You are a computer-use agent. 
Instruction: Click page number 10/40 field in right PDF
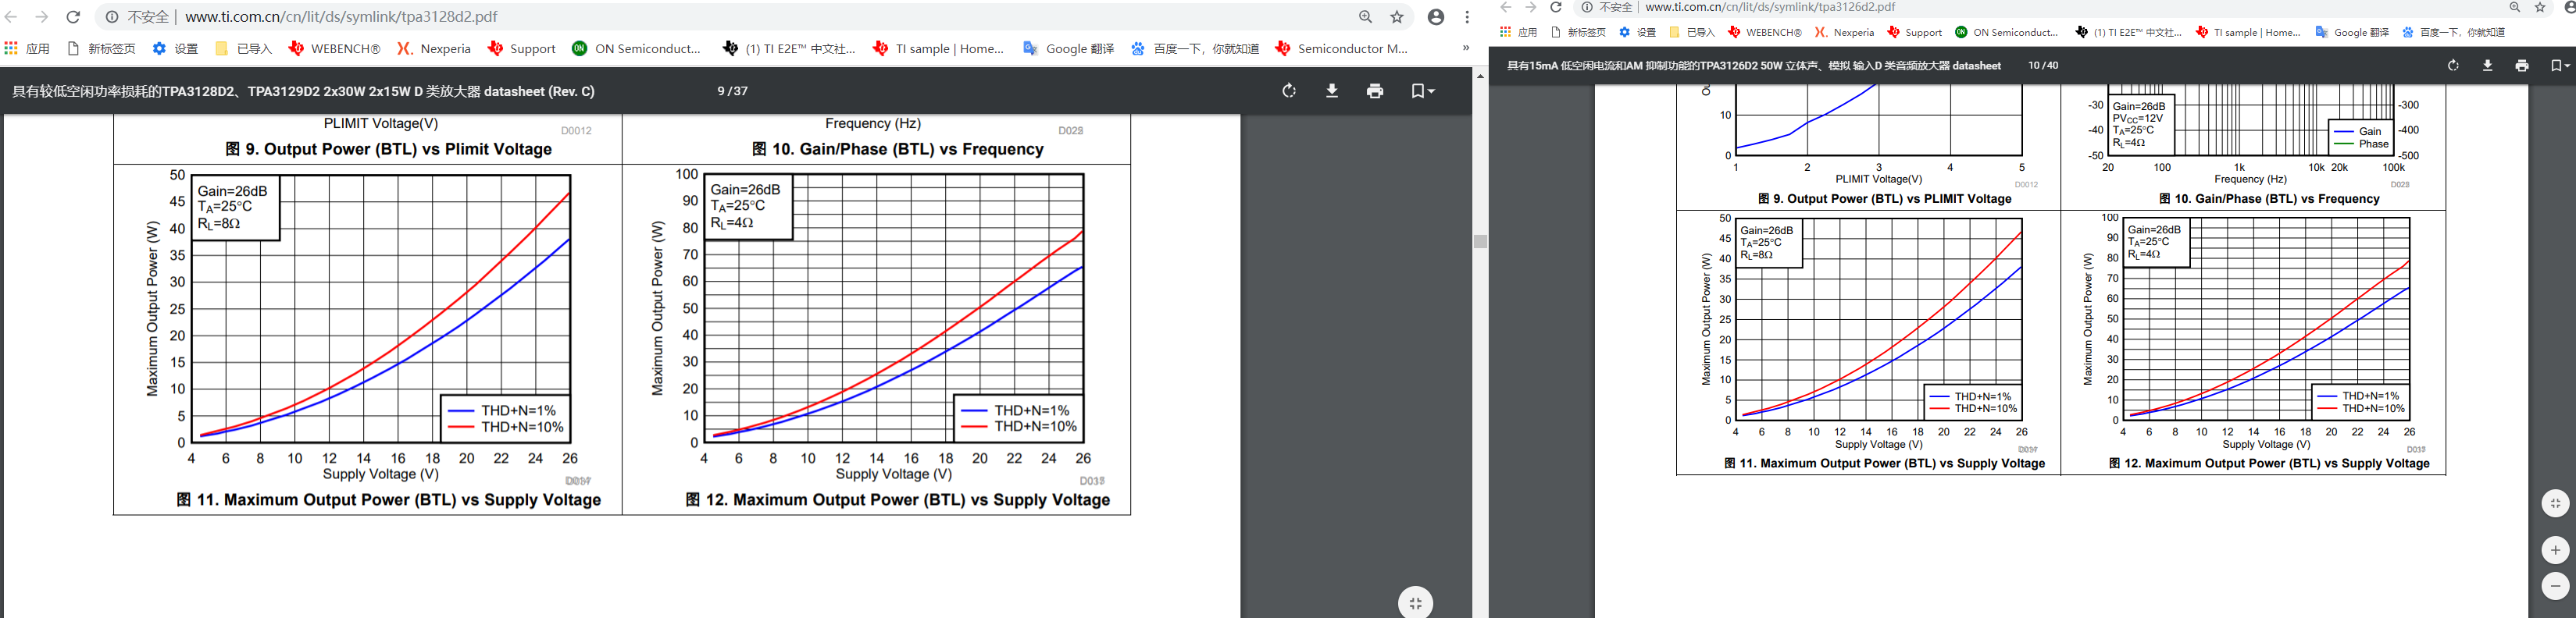[x=2043, y=65]
